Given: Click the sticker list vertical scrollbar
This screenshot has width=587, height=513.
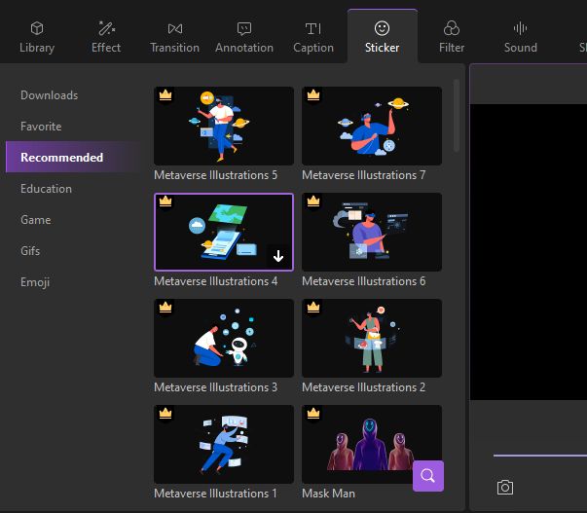Looking at the screenshot, I should [456, 115].
